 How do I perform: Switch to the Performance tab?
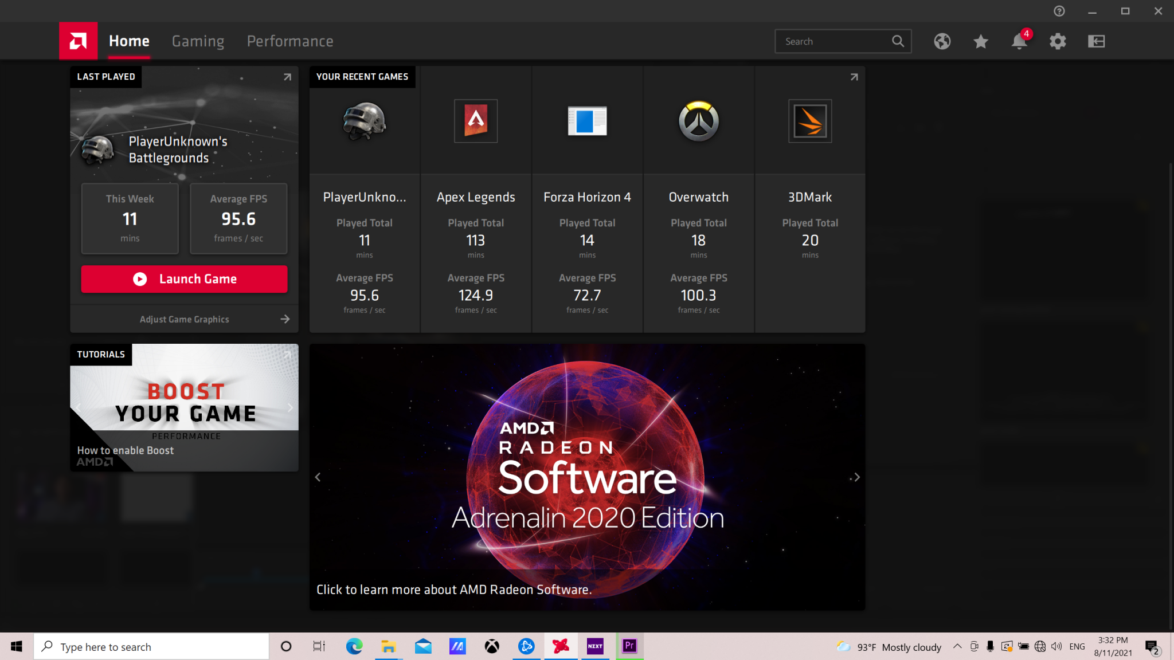(x=290, y=41)
